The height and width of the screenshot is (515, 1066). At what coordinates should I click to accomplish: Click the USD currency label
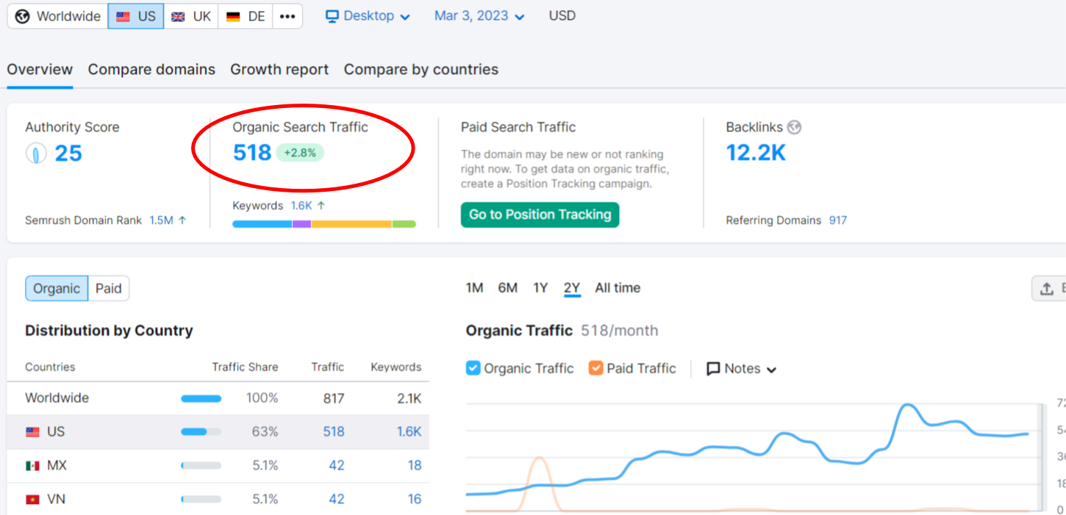[562, 16]
